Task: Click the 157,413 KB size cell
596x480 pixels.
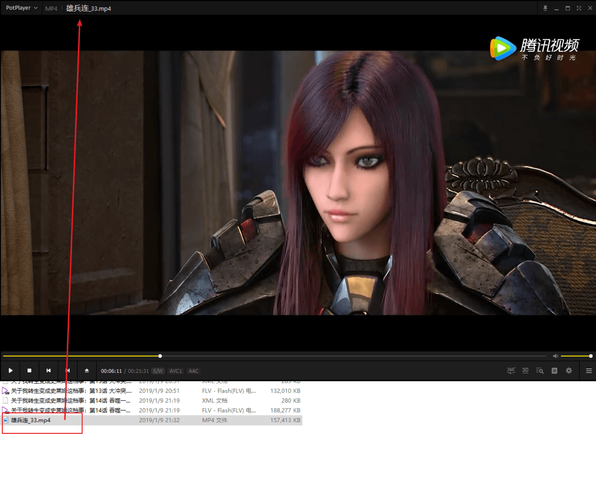Action: [285, 420]
